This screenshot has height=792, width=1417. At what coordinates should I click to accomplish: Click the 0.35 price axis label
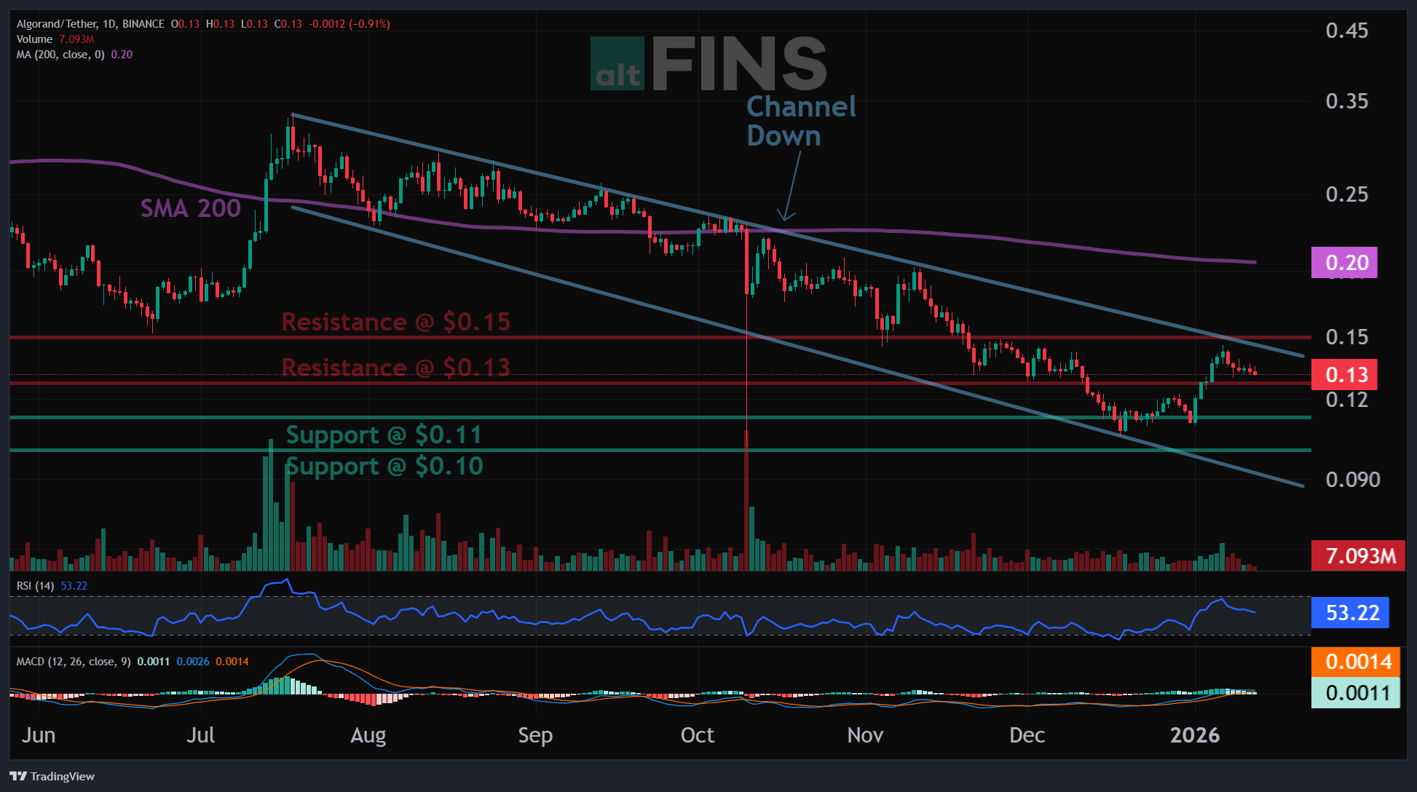coord(1346,101)
